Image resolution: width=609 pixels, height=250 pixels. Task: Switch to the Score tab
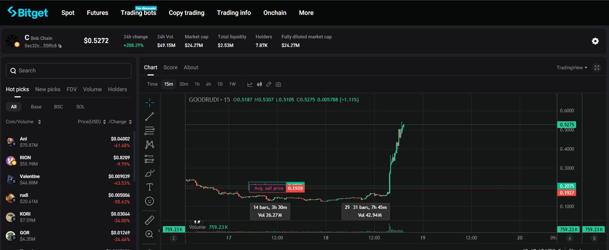(171, 67)
